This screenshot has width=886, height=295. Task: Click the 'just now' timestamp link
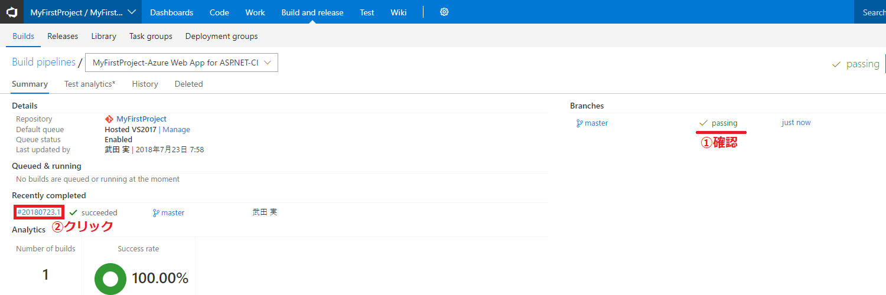(x=796, y=123)
